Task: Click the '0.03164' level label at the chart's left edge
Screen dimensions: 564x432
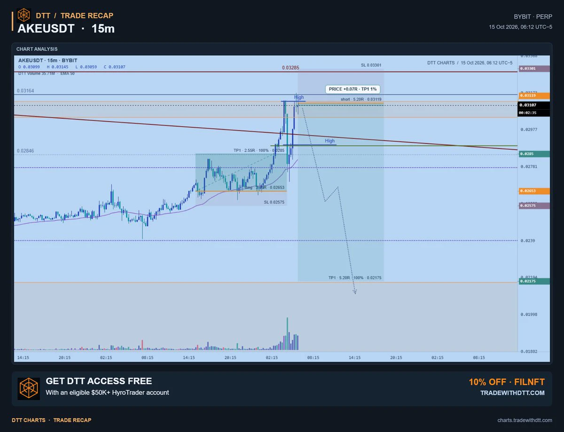Action: coord(25,91)
